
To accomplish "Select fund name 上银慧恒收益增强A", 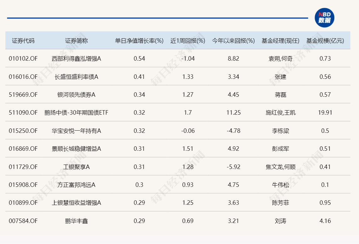I will tap(76, 203).
